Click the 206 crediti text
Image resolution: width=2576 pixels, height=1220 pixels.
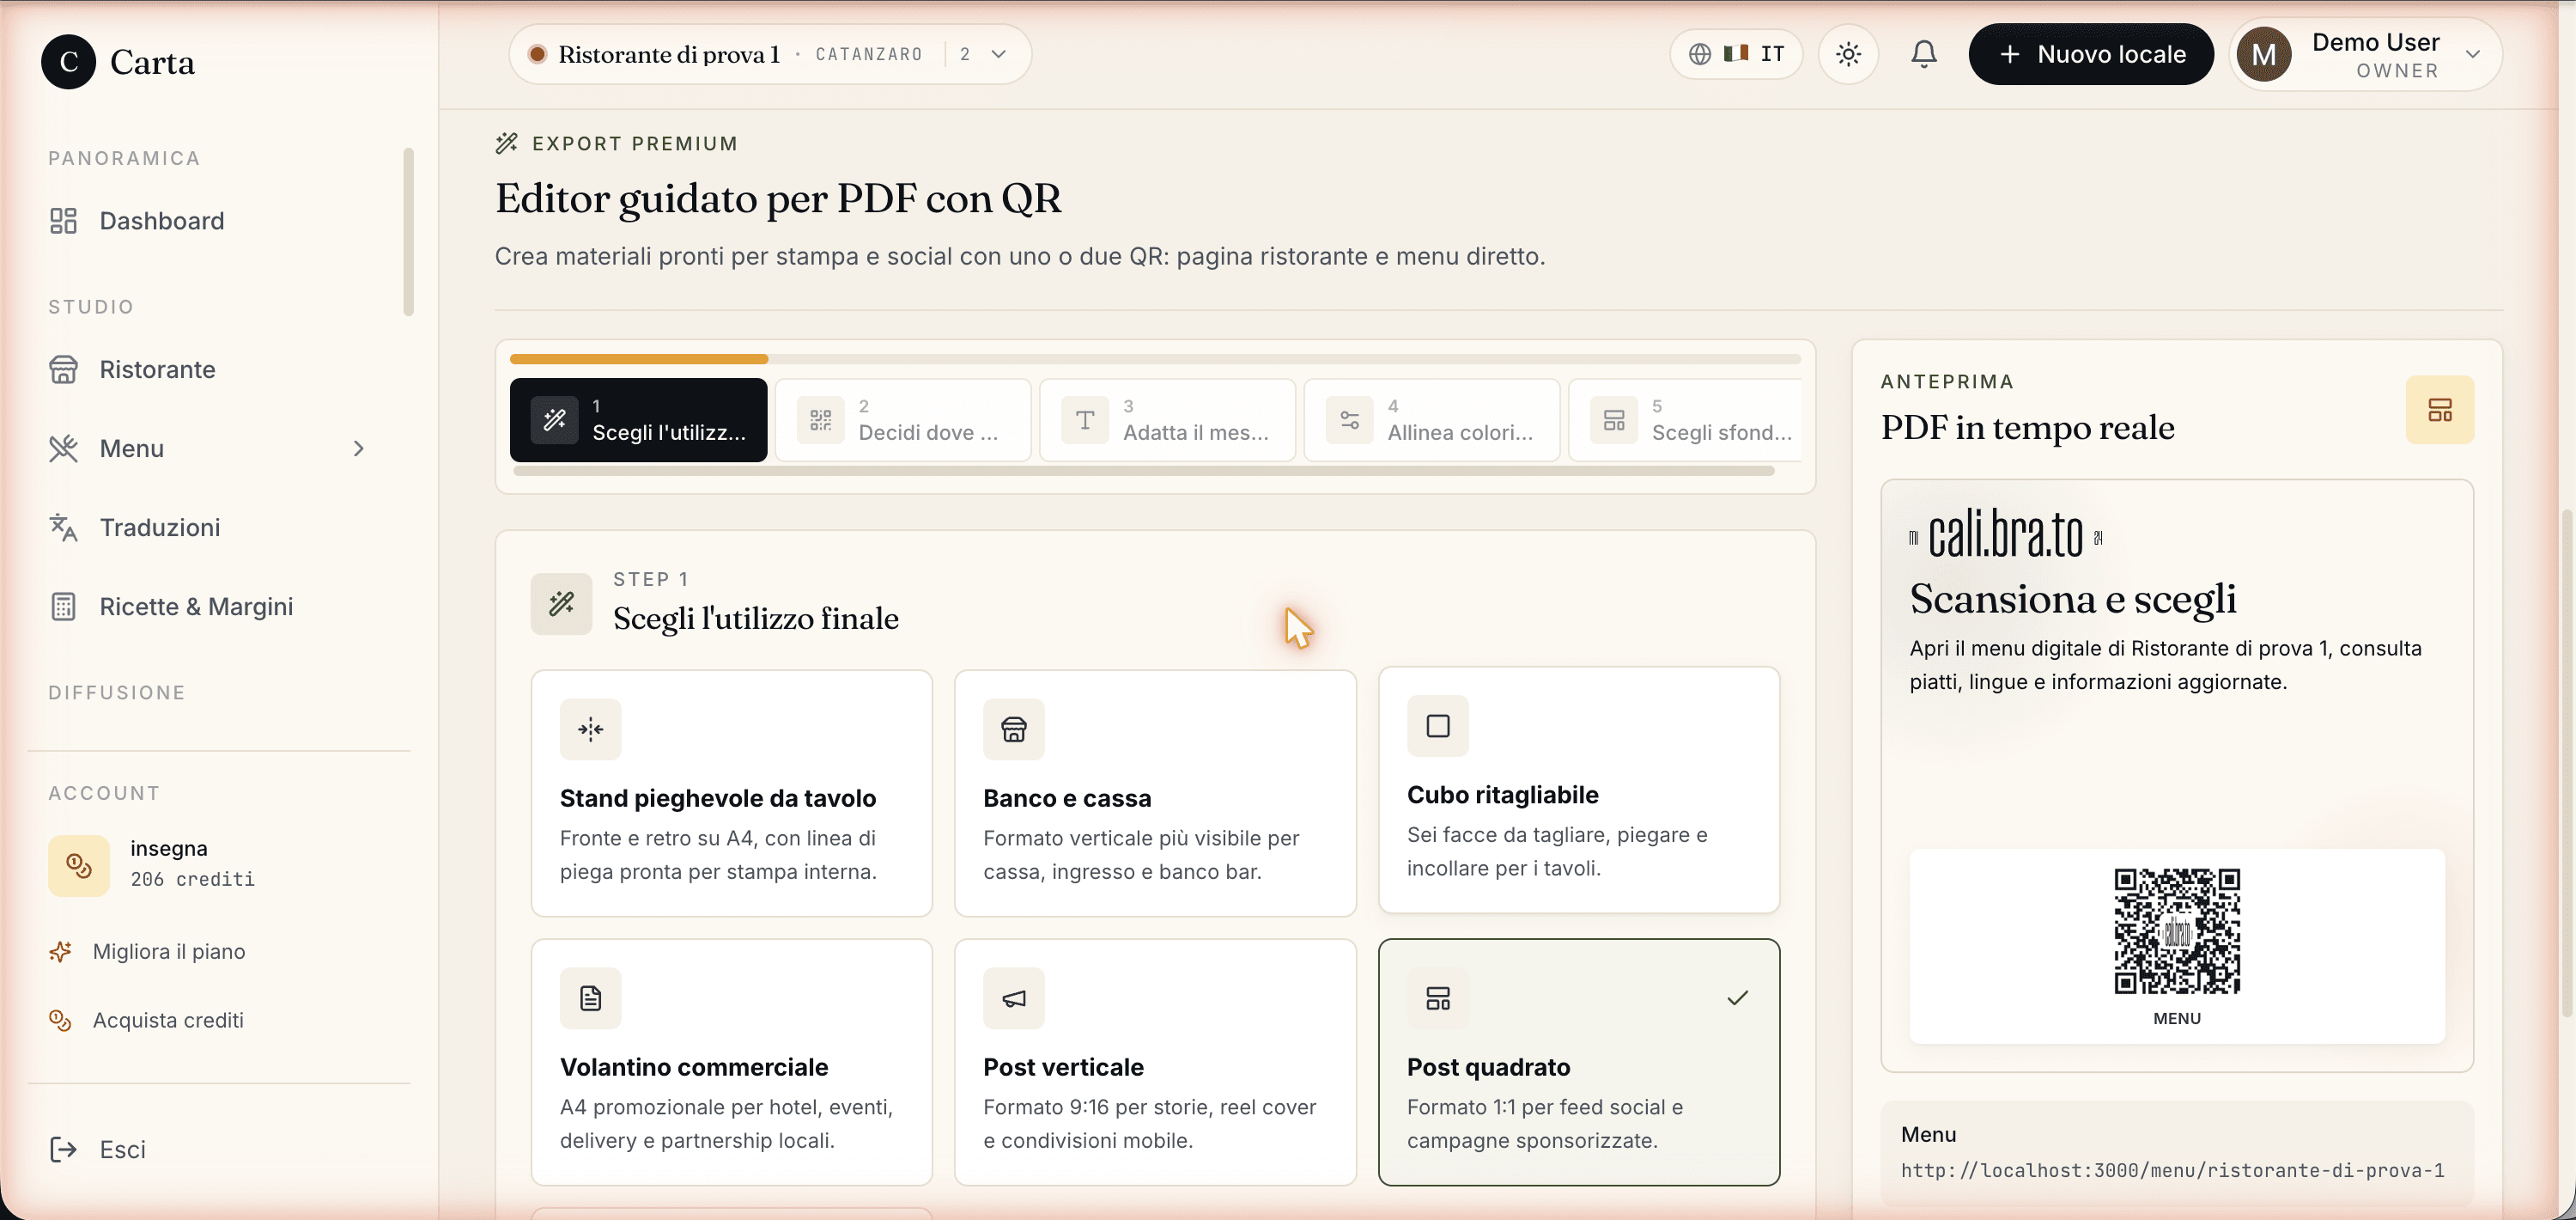[x=192, y=879]
